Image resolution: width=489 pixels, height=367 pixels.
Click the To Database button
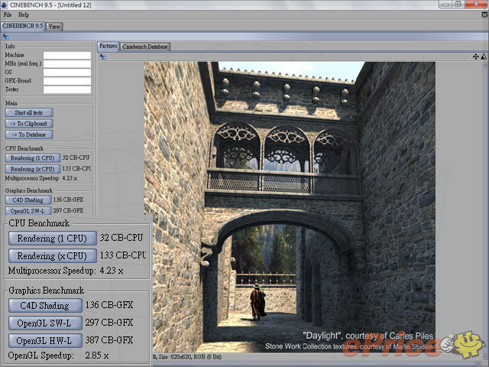tap(29, 135)
